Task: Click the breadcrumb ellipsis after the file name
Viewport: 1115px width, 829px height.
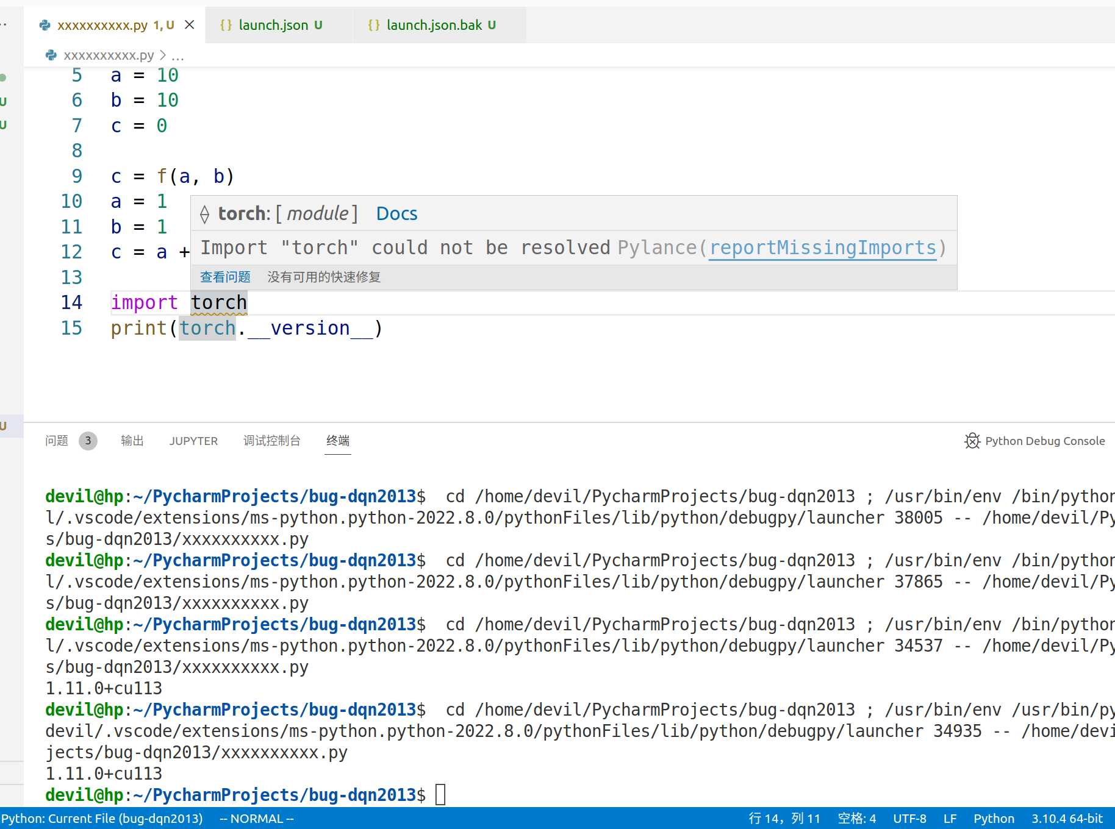Action: pos(177,56)
